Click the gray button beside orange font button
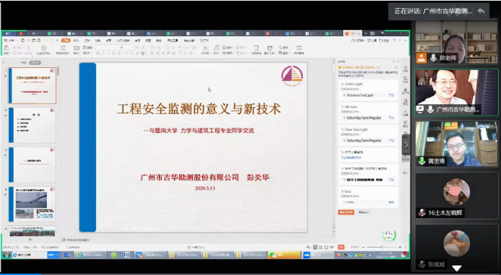The width and height of the screenshot is (501, 275). click(364, 213)
